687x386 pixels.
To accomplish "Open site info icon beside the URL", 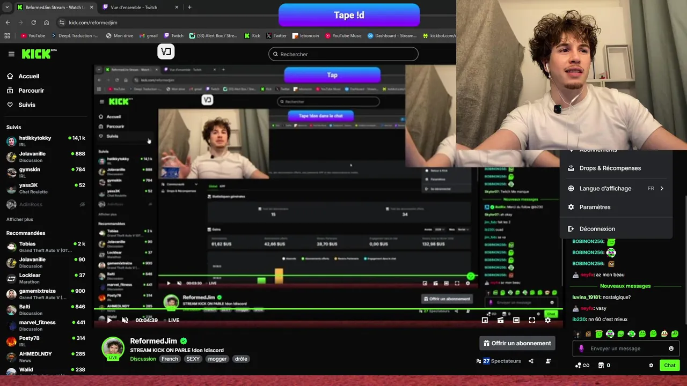I will pyautogui.click(x=62, y=23).
